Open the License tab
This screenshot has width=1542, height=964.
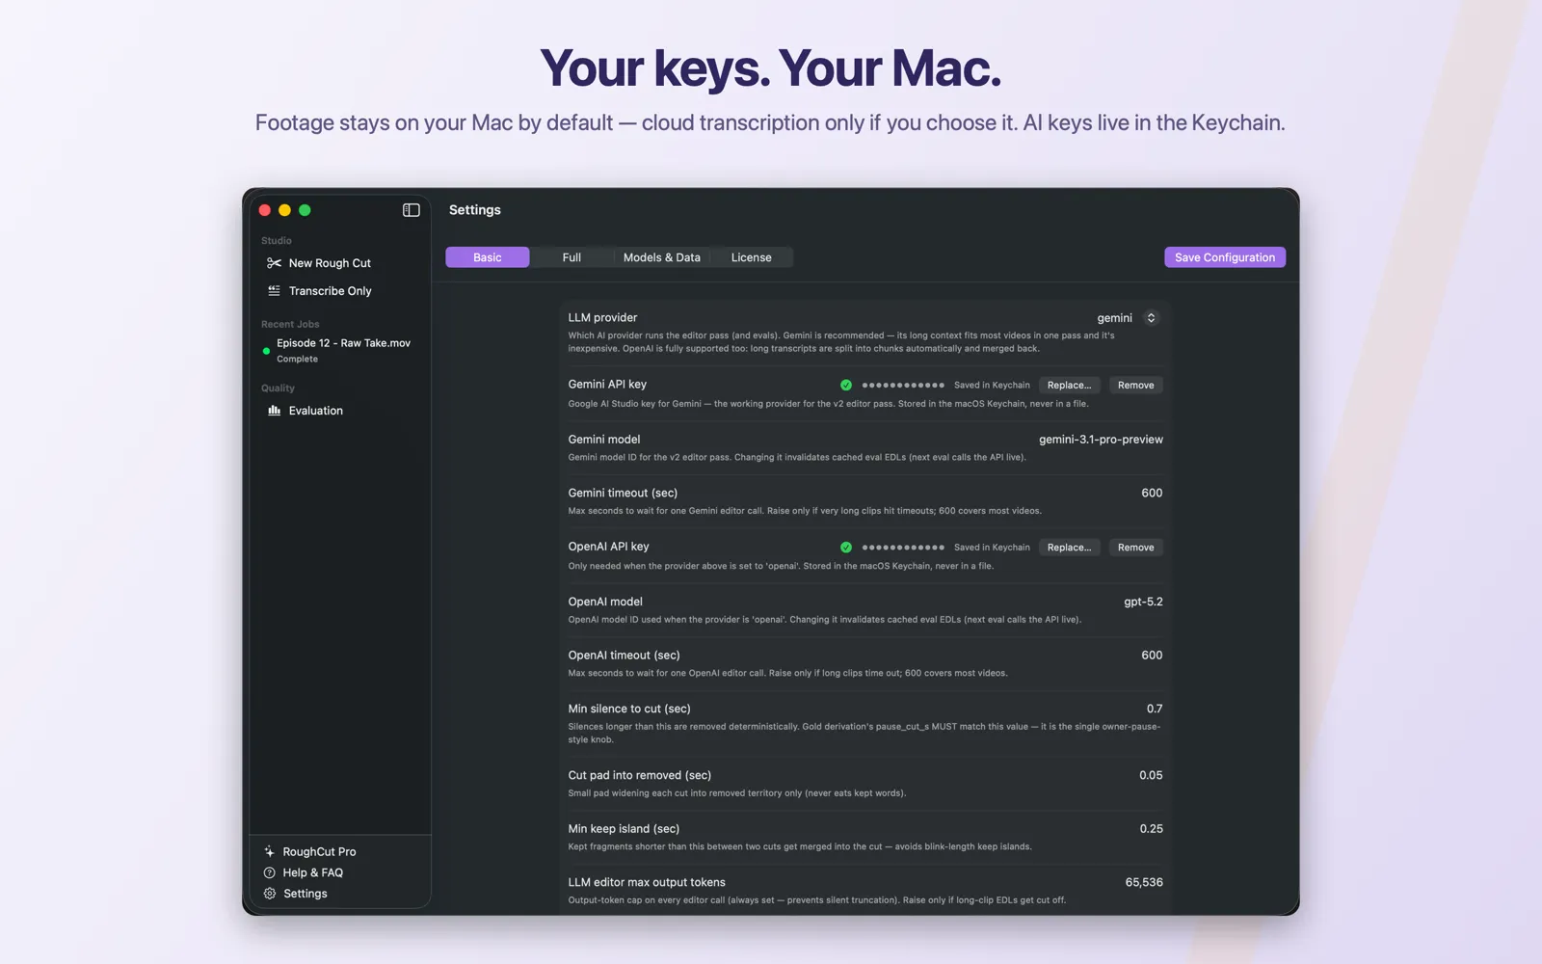(x=751, y=257)
